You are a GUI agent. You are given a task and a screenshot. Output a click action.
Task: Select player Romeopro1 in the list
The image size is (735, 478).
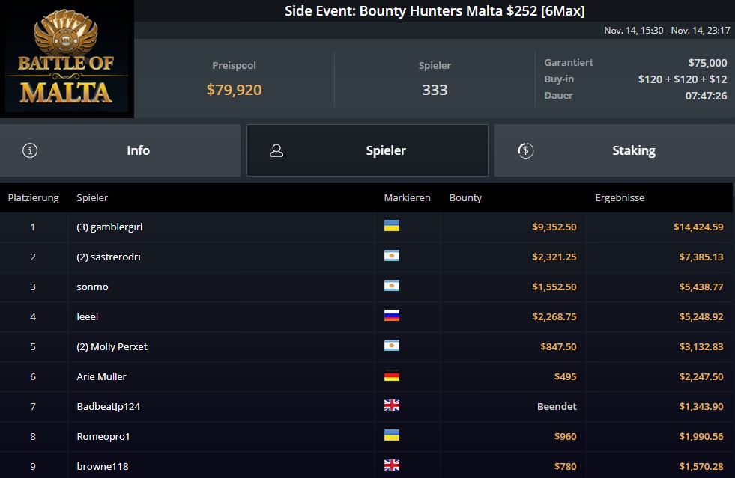click(x=103, y=436)
